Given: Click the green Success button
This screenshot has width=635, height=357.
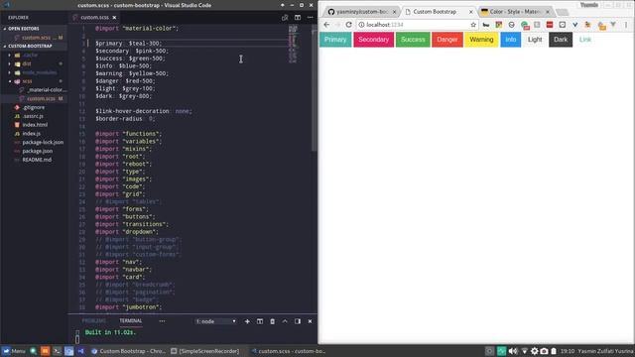Looking at the screenshot, I should click(x=413, y=40).
